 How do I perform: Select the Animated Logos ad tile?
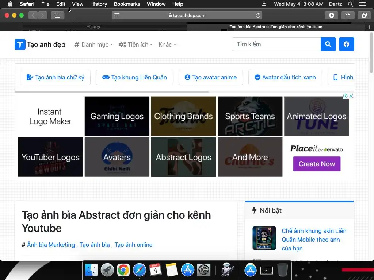click(317, 116)
